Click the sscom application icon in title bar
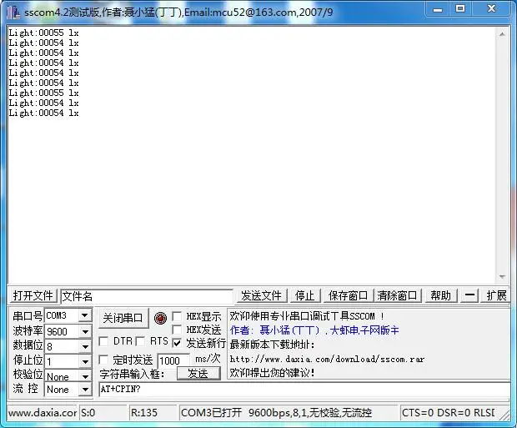Viewport: 517px width, 428px height. [14, 13]
